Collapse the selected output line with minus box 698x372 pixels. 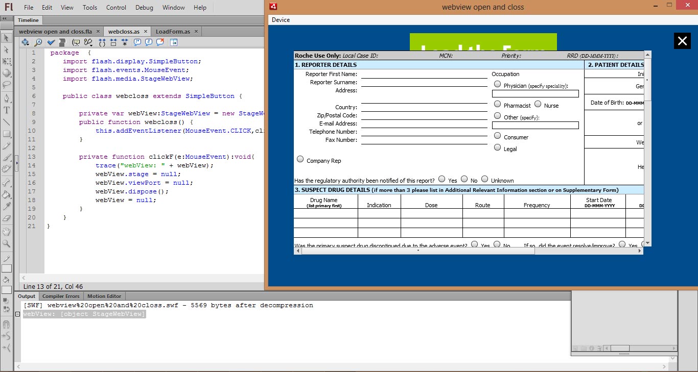tap(18, 314)
